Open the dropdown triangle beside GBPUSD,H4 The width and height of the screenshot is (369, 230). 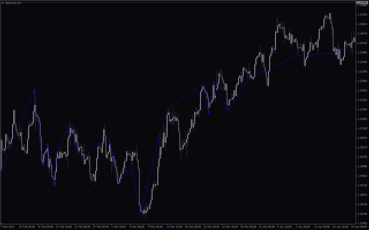(x=3, y=3)
